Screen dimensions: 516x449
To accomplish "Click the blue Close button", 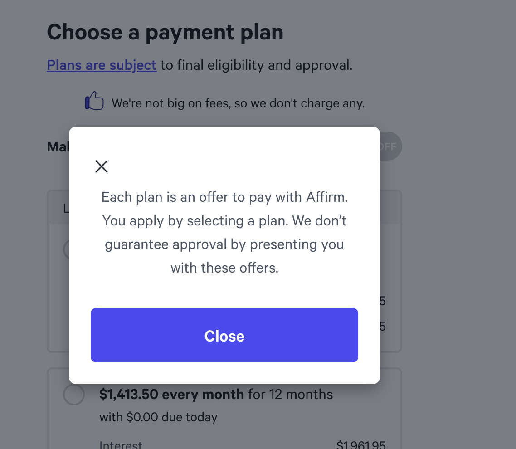I will tap(224, 335).
